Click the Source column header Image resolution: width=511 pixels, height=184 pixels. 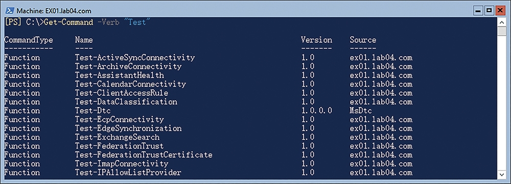click(363, 40)
